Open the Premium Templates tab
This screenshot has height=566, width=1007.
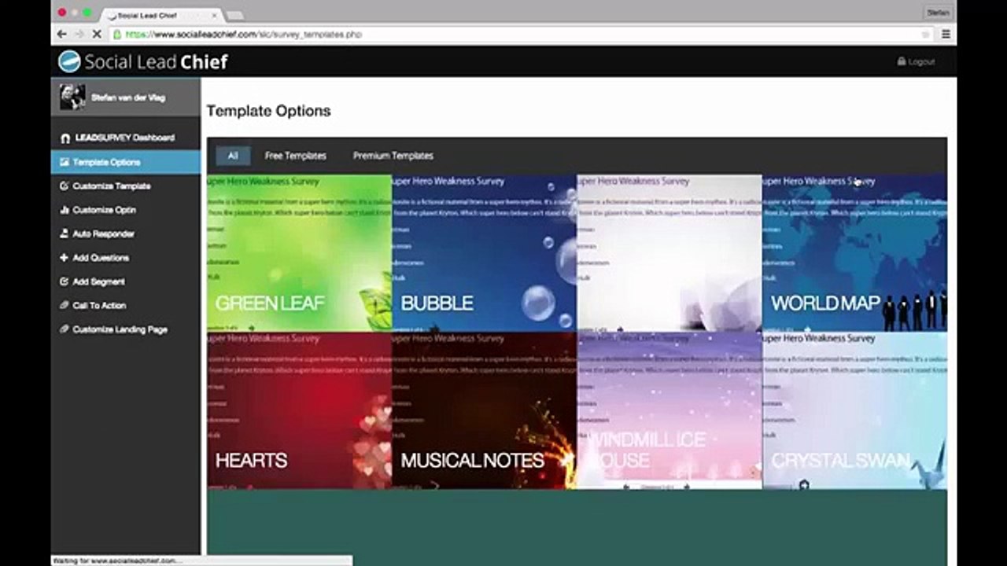coord(393,156)
